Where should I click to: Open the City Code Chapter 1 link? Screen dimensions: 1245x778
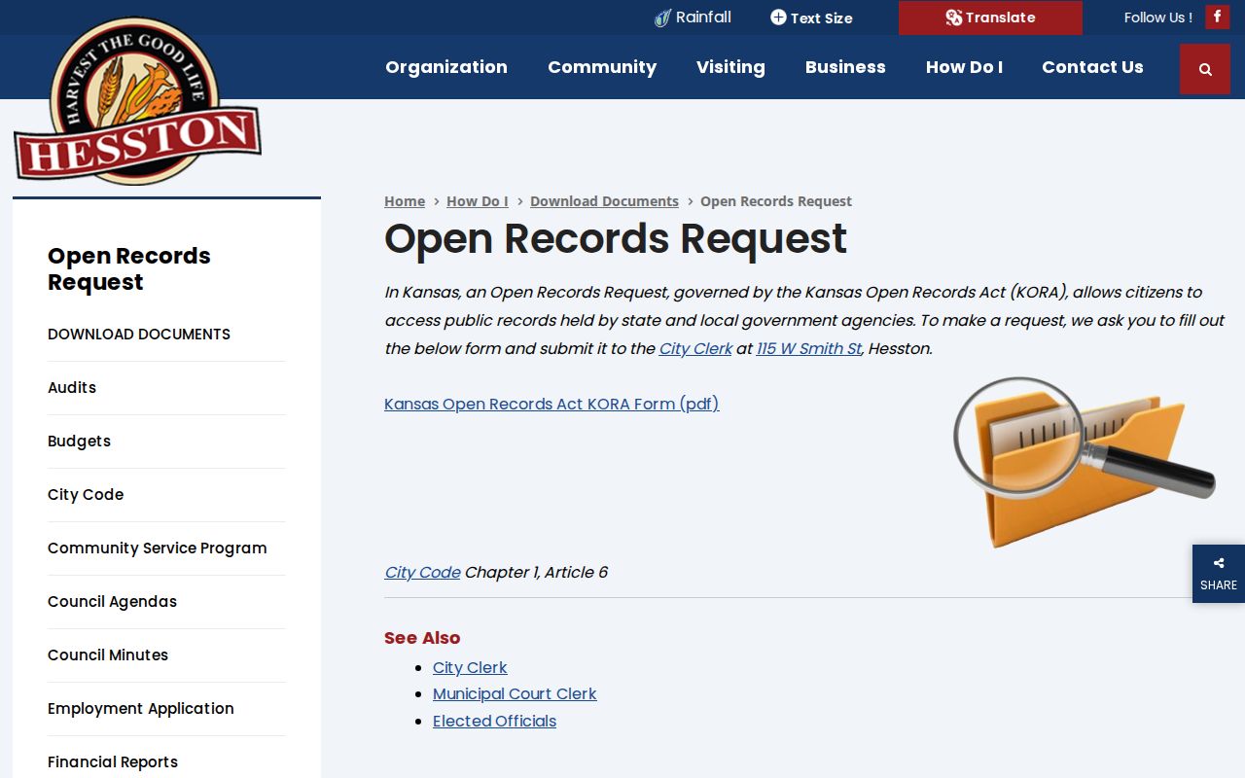pos(422,572)
